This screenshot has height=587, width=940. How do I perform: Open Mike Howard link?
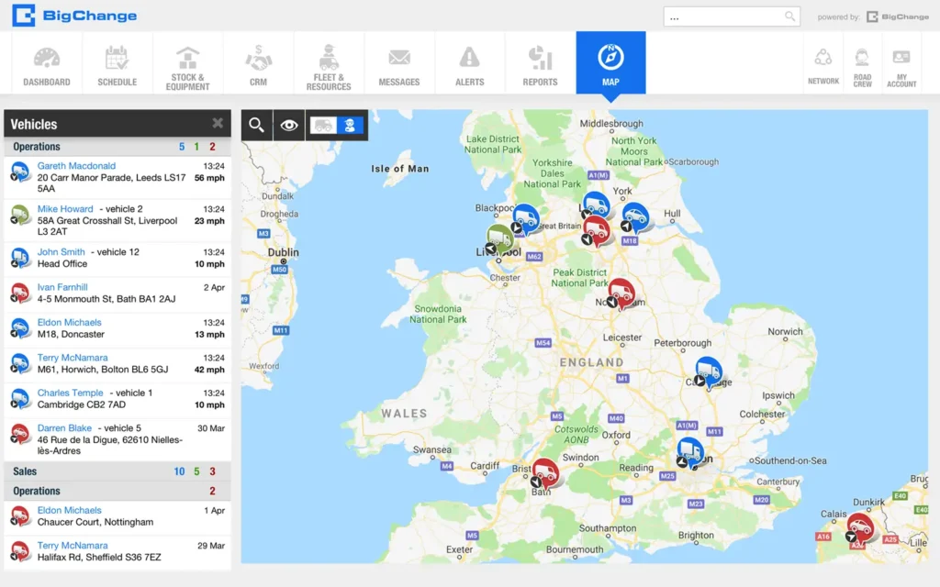coord(65,209)
